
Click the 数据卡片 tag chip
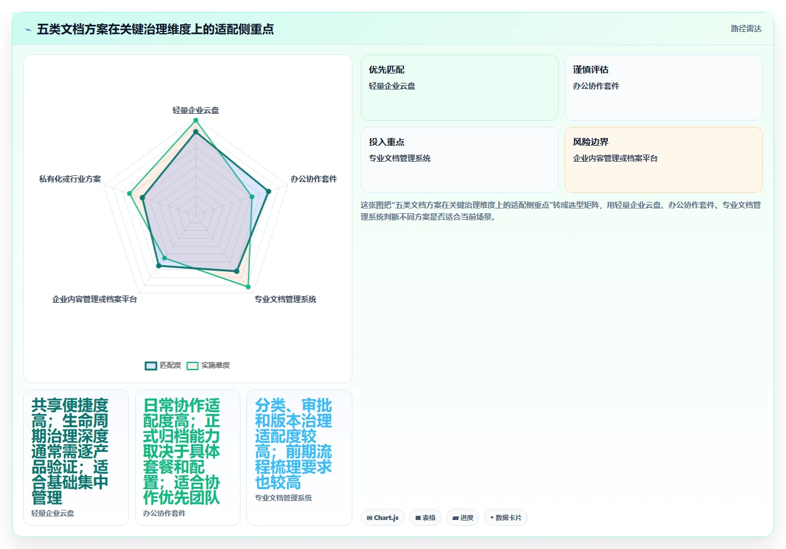(x=505, y=518)
